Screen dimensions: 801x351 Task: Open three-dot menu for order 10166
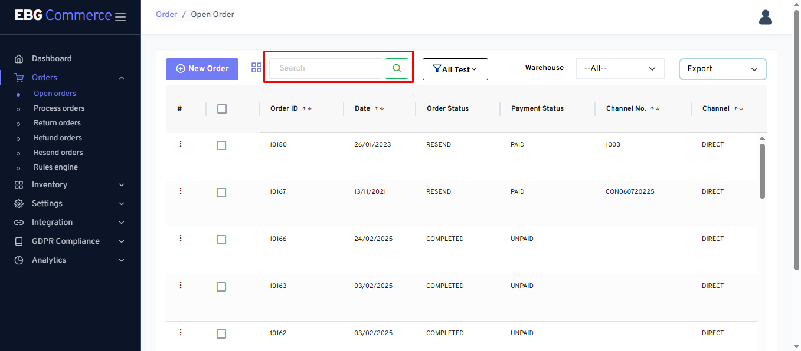[181, 239]
